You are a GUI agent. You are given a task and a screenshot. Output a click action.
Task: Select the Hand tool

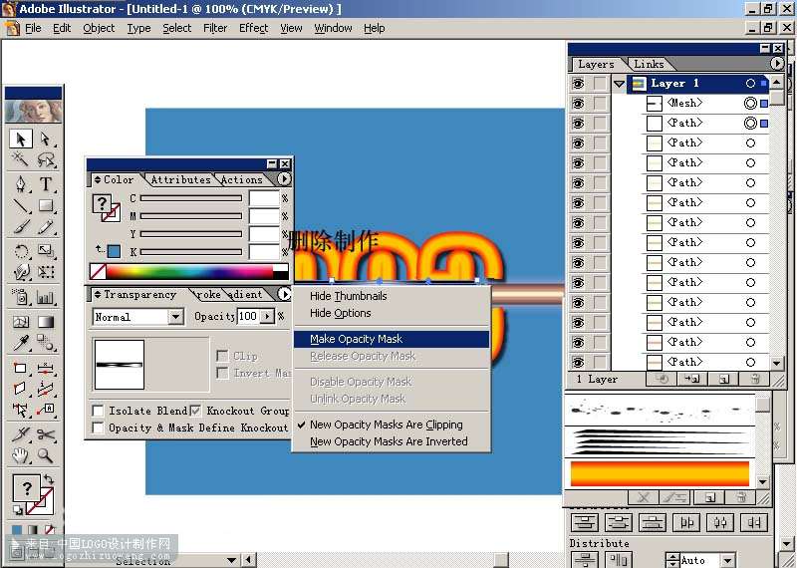pos(21,455)
